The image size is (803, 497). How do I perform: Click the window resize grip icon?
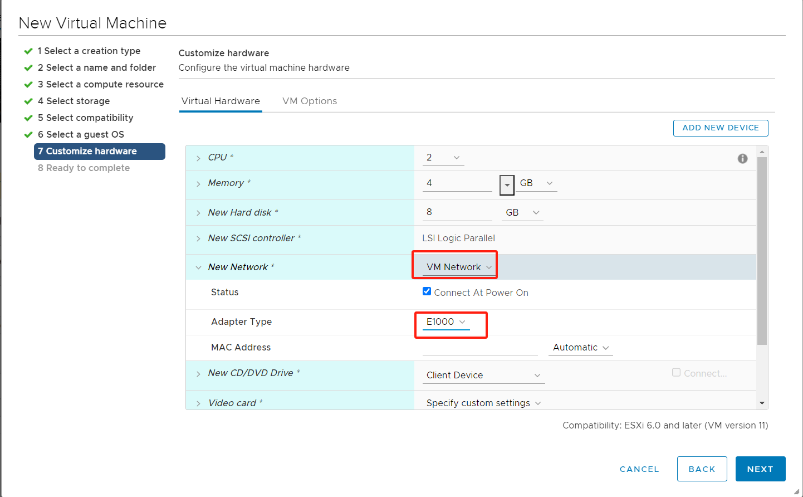point(796,491)
